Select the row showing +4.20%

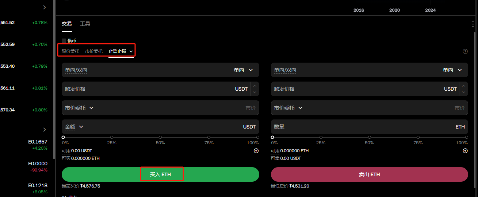[x=24, y=145]
